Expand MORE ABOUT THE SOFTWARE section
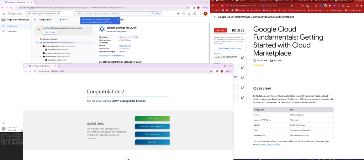This screenshot has height=160, width=364. pos(111,56)
